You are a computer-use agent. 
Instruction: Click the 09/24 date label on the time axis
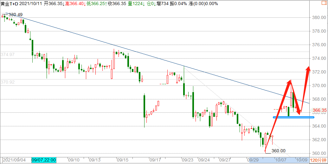204,161
